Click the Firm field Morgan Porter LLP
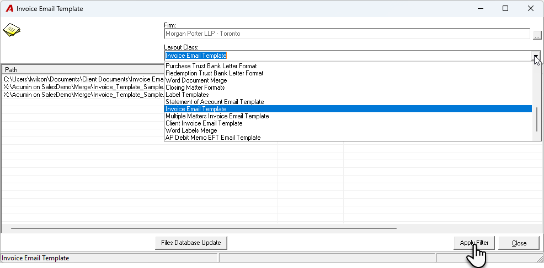 (x=347, y=34)
